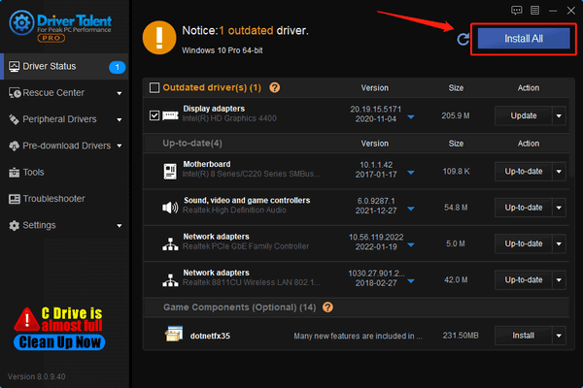Go to Tools section

click(64, 173)
